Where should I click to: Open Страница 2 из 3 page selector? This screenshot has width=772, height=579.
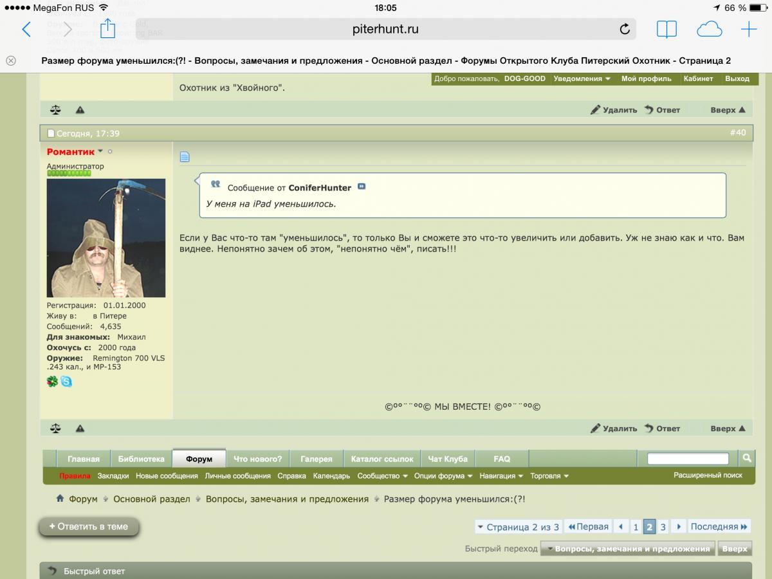518,527
